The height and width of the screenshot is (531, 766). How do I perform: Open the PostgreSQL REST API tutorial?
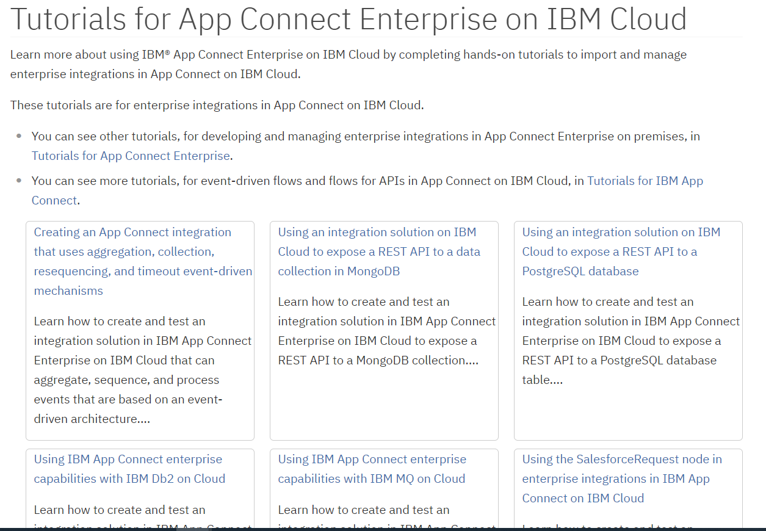(620, 251)
